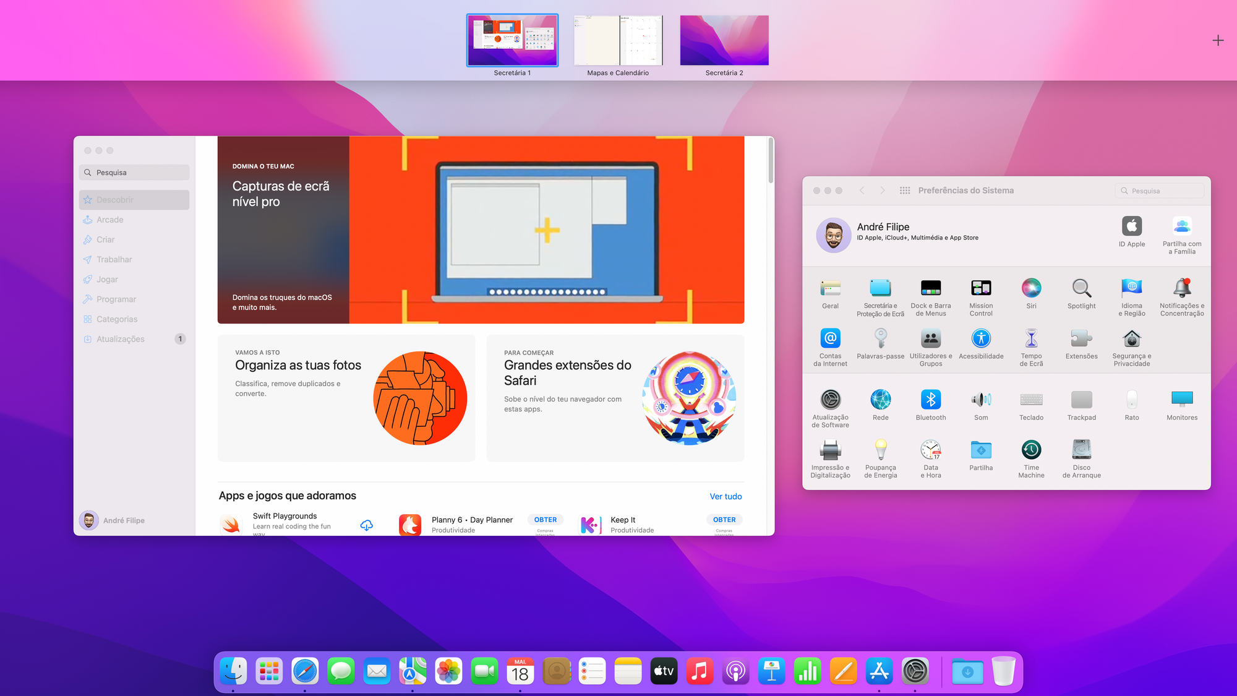
Task: Open Disco de Arranque pane
Action: [x=1081, y=459]
